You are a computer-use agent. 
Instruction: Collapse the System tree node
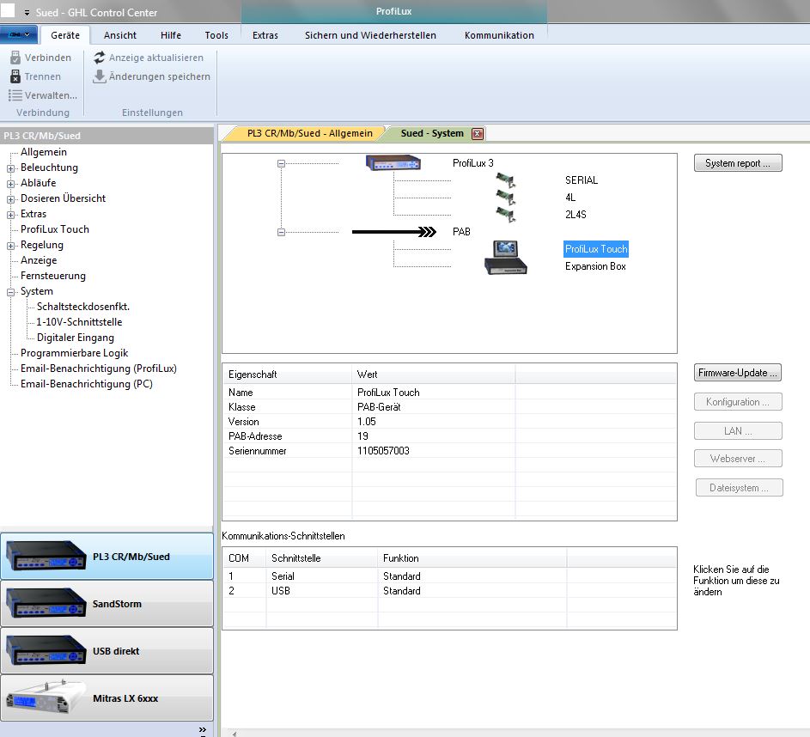(11, 292)
